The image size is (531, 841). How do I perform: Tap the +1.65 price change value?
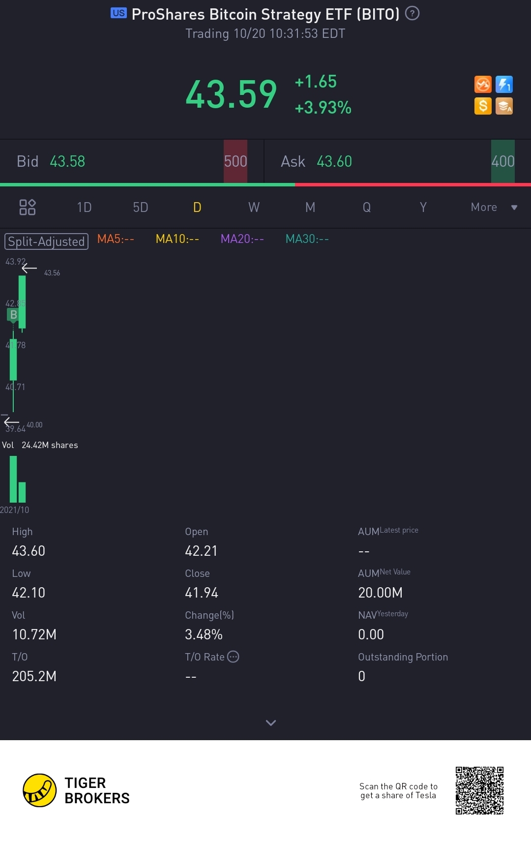coord(316,82)
